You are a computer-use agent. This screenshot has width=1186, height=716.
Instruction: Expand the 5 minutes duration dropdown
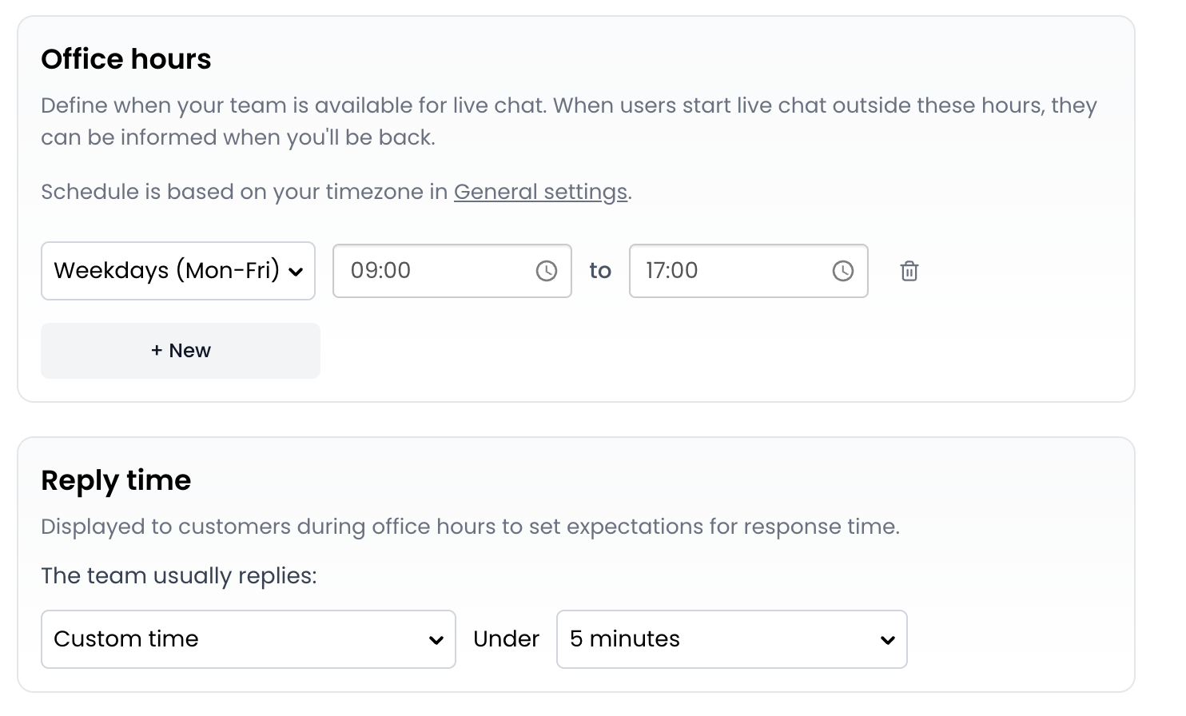point(719,639)
